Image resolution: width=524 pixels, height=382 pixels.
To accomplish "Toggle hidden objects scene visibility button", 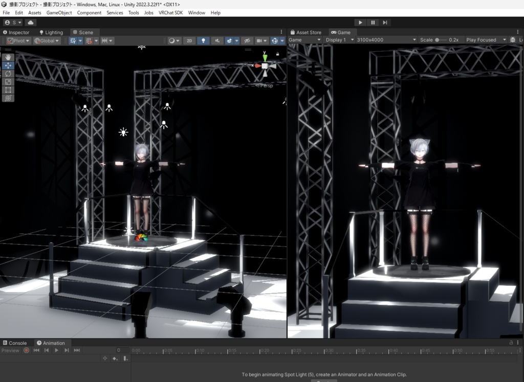I will (x=247, y=41).
